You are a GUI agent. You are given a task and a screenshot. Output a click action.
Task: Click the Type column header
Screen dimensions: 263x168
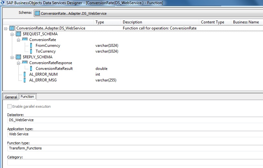tap(107, 22)
